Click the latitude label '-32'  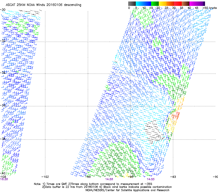click(x=3, y=41)
